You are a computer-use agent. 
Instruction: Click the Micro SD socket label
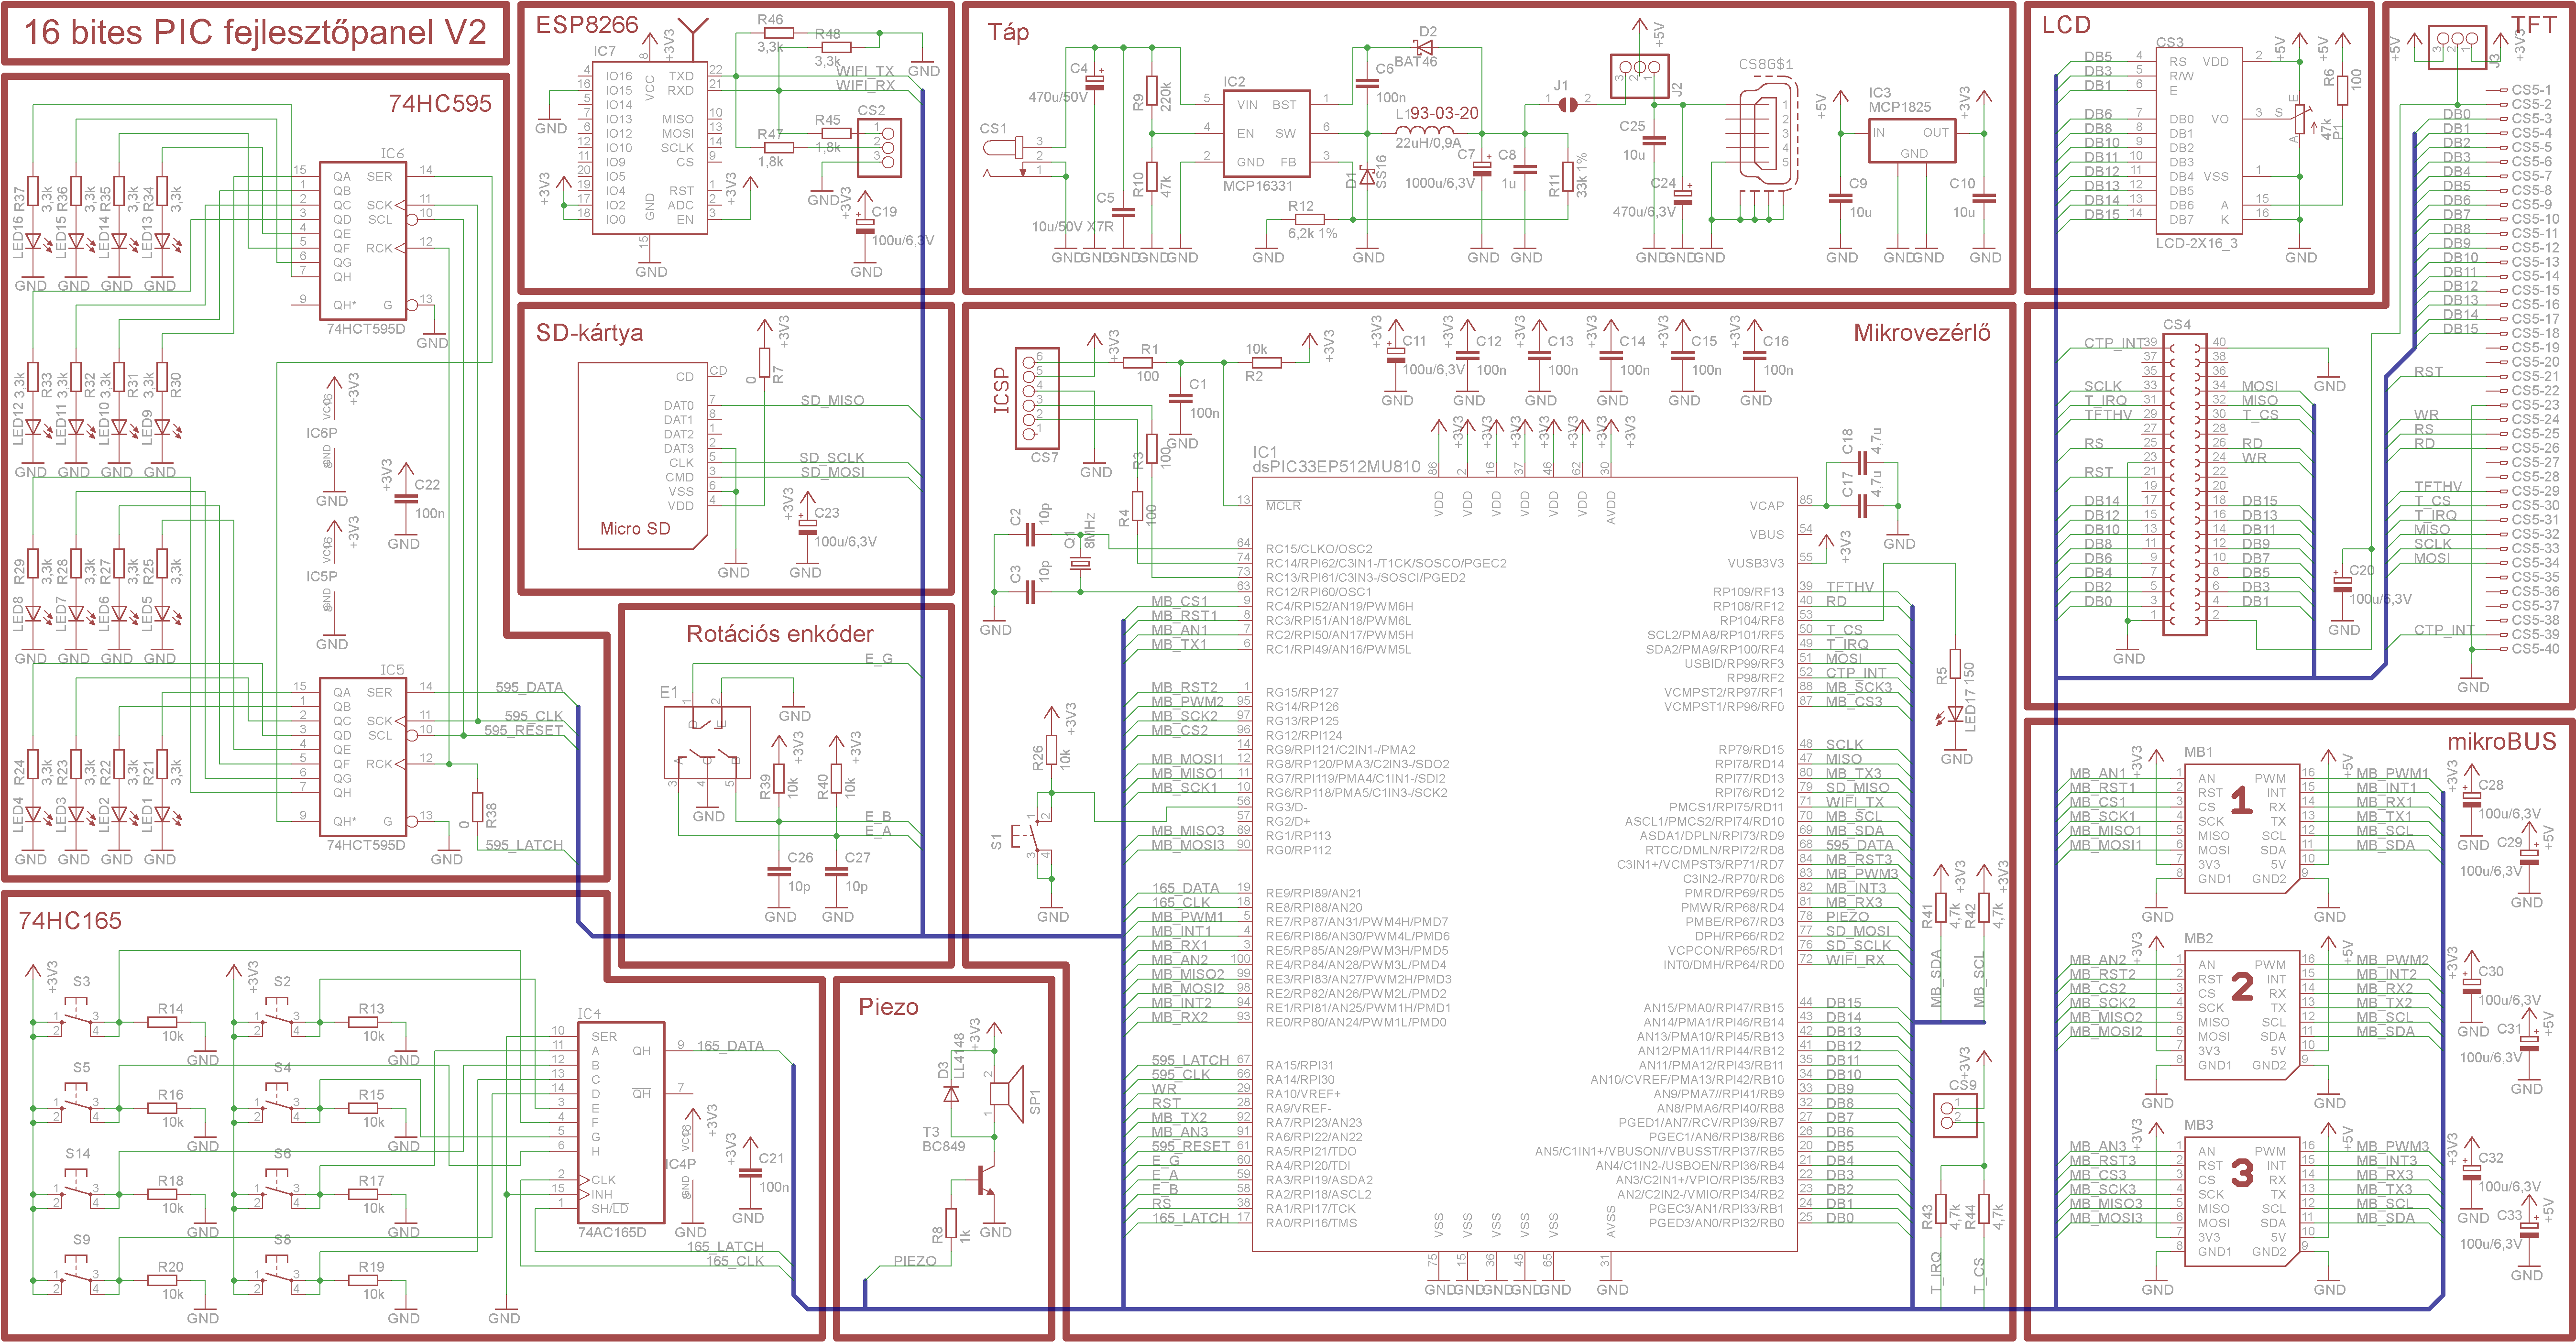635,529
